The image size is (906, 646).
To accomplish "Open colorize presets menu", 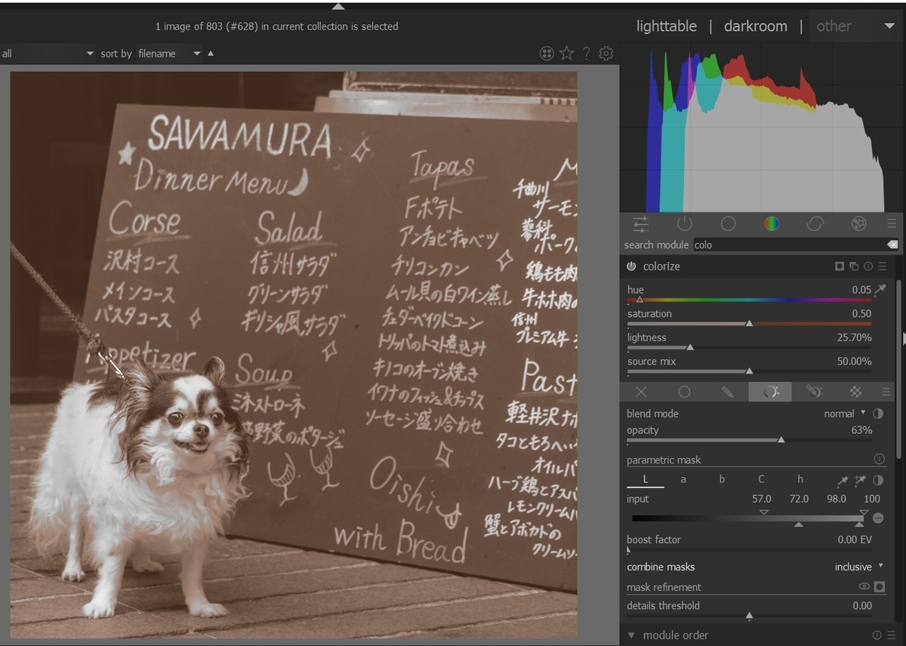I will point(883,266).
